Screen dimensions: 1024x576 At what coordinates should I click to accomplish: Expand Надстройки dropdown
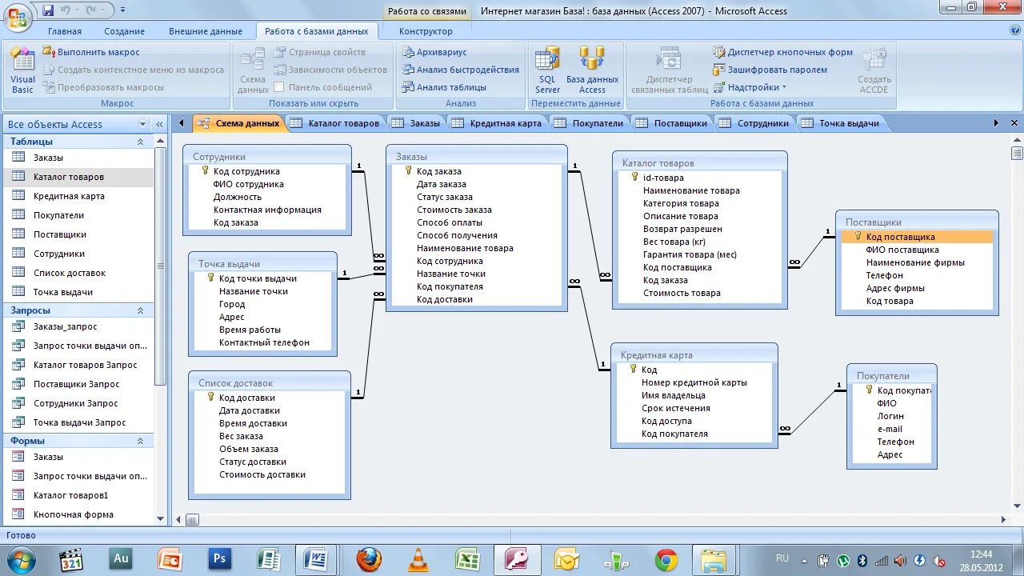750,87
